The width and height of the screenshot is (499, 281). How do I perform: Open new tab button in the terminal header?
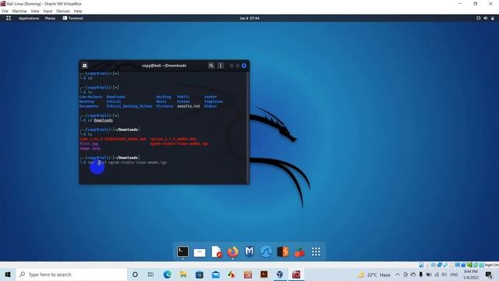click(85, 66)
